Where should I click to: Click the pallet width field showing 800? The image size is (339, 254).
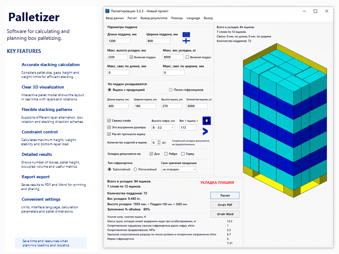click(x=158, y=41)
